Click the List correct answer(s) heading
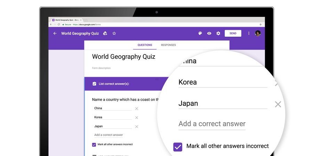 tap(114, 84)
